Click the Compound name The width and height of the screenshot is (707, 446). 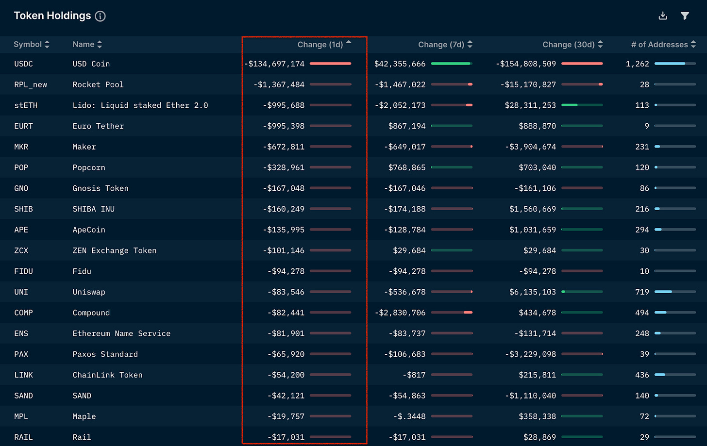(91, 313)
